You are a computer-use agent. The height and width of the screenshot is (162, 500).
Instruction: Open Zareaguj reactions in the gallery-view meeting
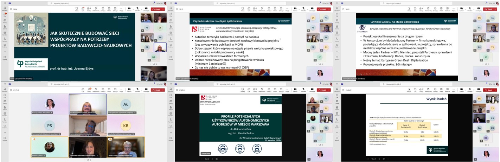coord(103,90)
